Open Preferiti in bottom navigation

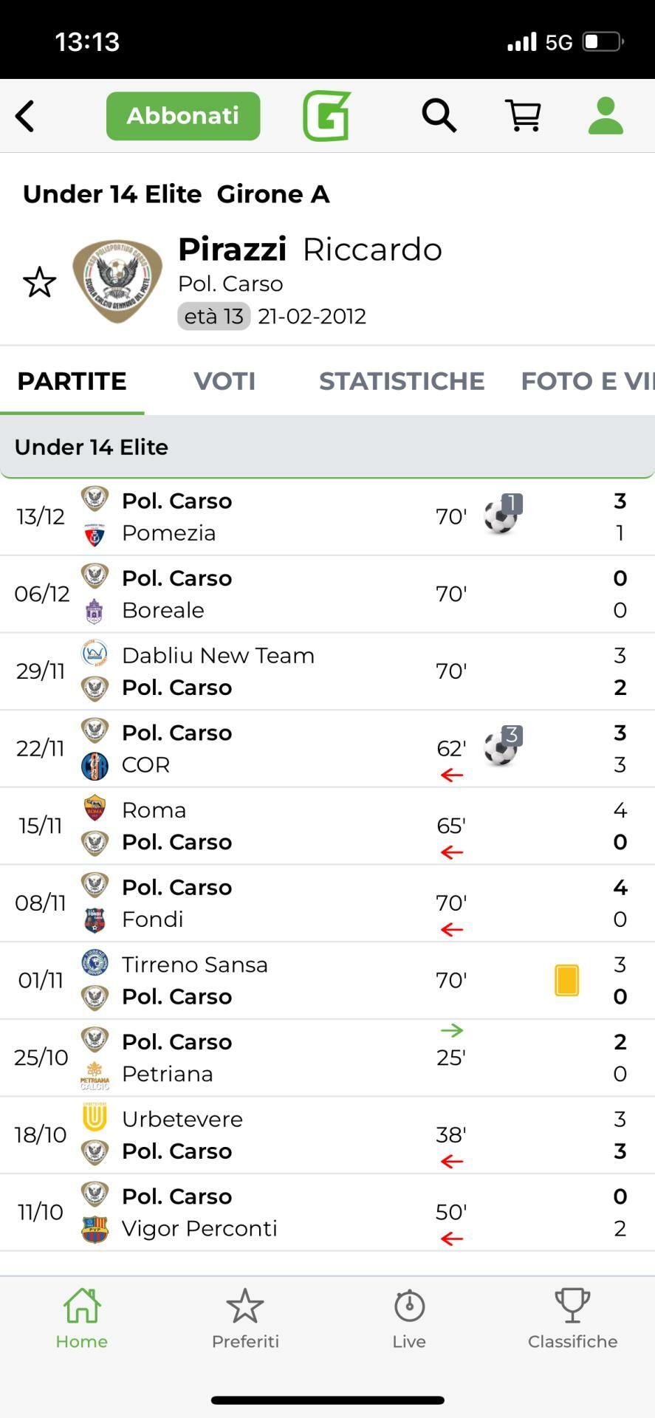pyautogui.click(x=245, y=1319)
